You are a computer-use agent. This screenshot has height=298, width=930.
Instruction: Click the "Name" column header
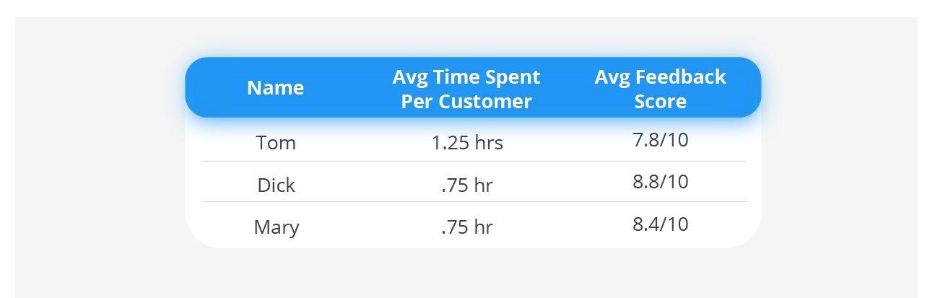(x=275, y=88)
